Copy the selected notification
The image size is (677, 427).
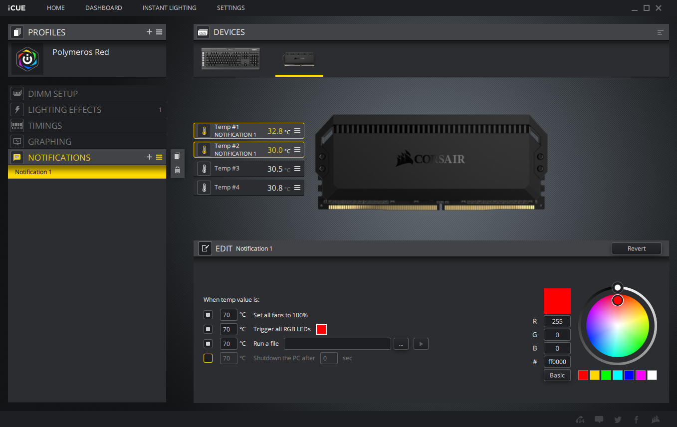177,156
